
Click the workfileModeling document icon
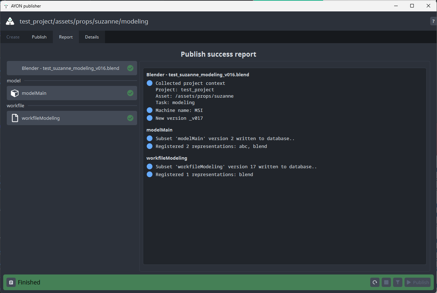pyautogui.click(x=15, y=118)
